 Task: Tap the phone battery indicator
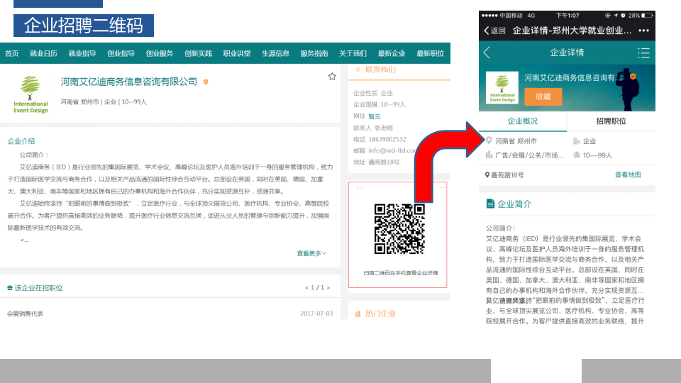coord(647,15)
